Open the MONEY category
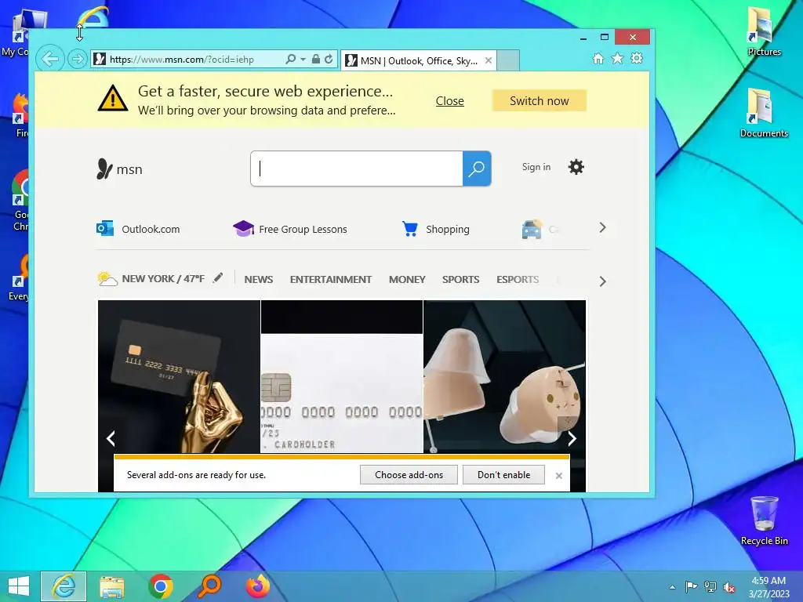803x602 pixels. click(x=407, y=280)
